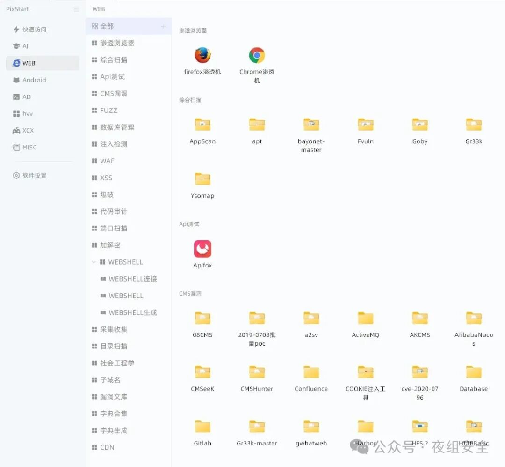Select the 爆破 category

129,194
